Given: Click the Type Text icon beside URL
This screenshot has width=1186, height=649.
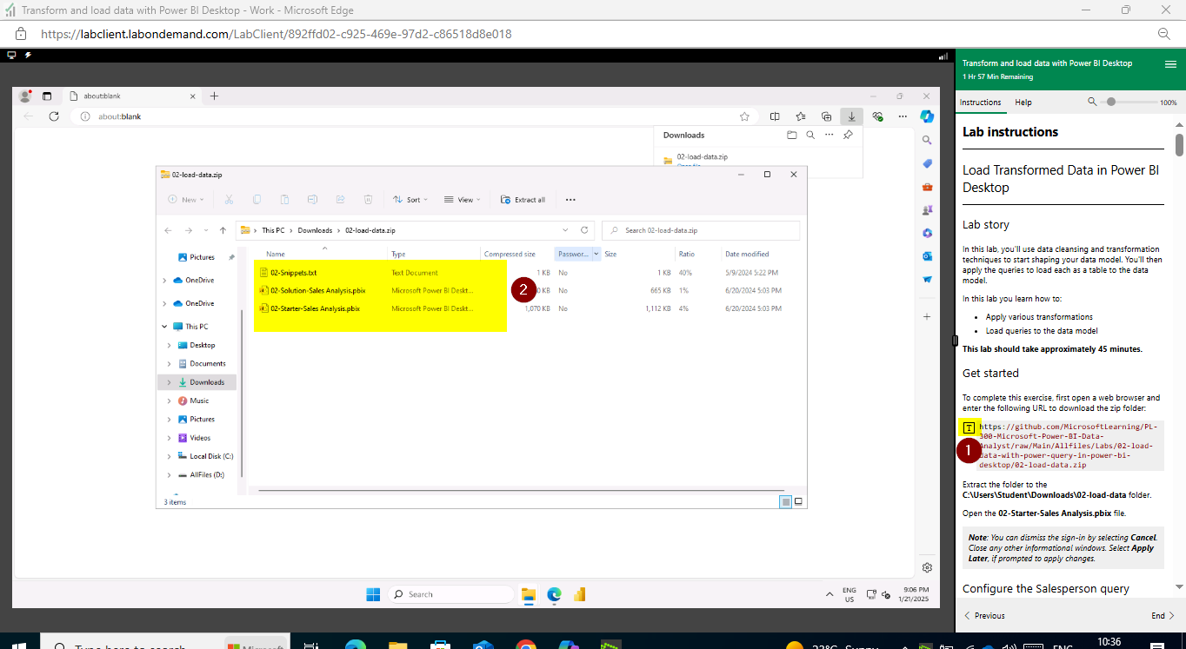Looking at the screenshot, I should (969, 427).
